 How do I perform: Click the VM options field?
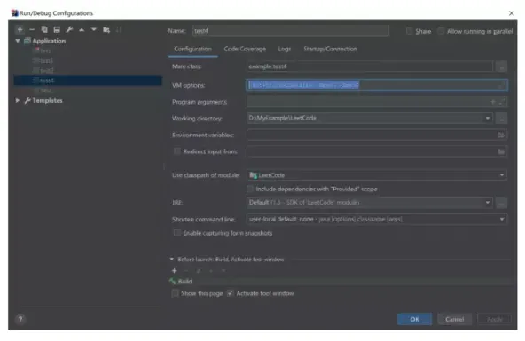coord(377,86)
